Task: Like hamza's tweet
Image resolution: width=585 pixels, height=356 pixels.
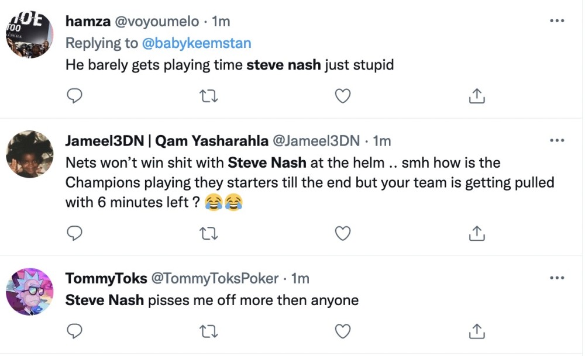Action: 342,96
